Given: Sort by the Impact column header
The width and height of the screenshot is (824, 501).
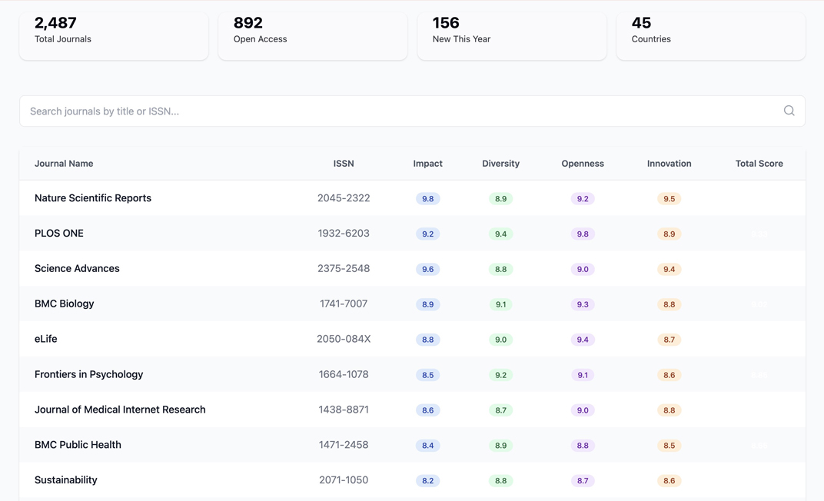Looking at the screenshot, I should click(x=427, y=164).
